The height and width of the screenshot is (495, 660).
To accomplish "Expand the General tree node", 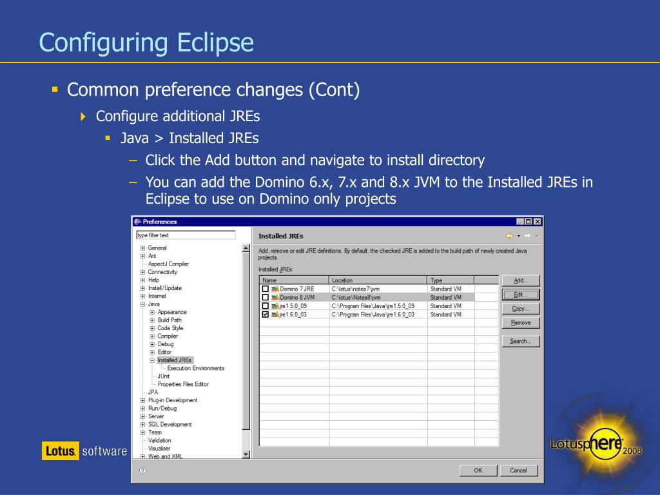I will pyautogui.click(x=142, y=248).
